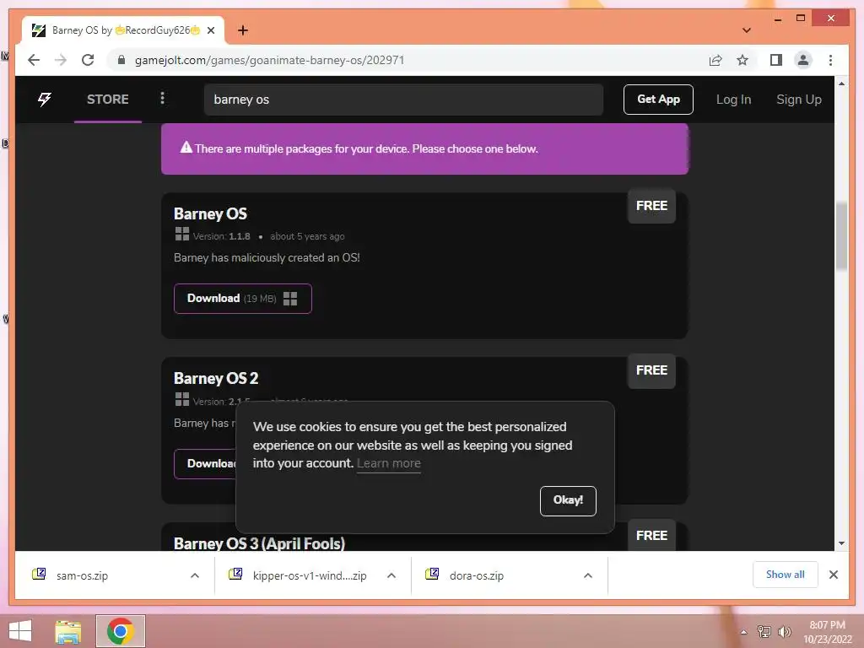Expand options for dora-os.zip download
This screenshot has width=864, height=648.
coord(588,575)
